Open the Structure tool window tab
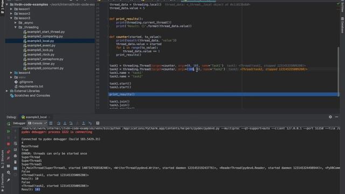This screenshot has height=194, width=345. click(x=2, y=159)
